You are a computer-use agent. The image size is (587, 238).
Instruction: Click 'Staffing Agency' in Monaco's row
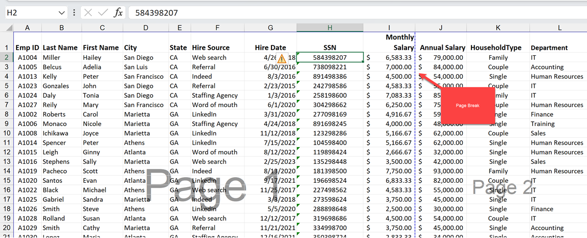coord(215,124)
